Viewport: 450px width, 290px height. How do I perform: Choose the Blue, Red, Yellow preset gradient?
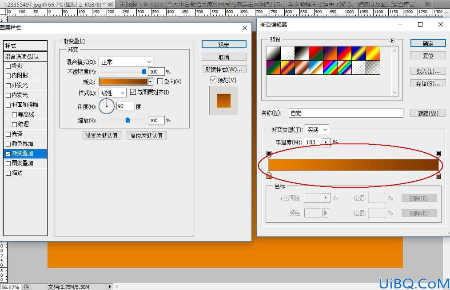coord(344,54)
